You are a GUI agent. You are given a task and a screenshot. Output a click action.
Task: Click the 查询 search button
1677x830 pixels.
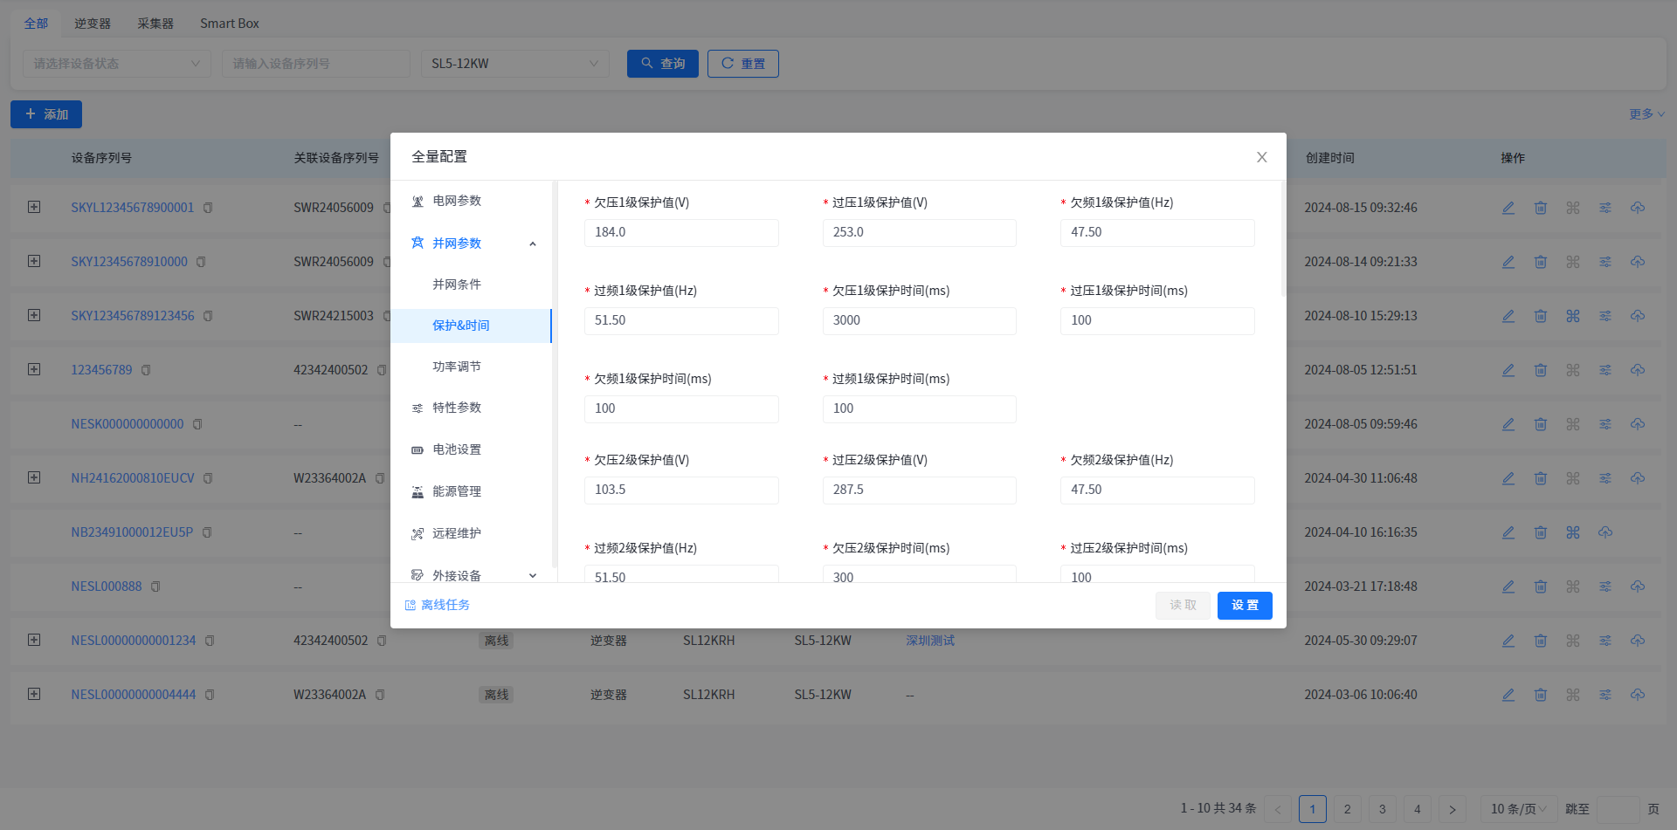pyautogui.click(x=662, y=64)
